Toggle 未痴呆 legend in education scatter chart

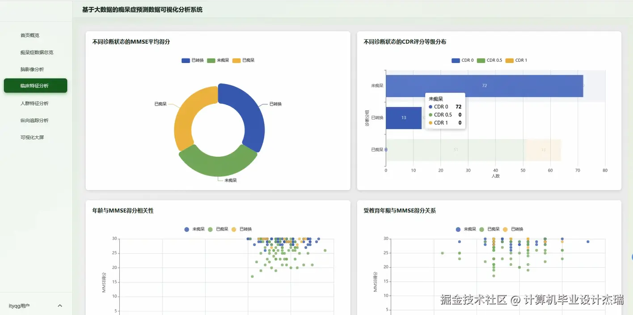[x=466, y=229]
